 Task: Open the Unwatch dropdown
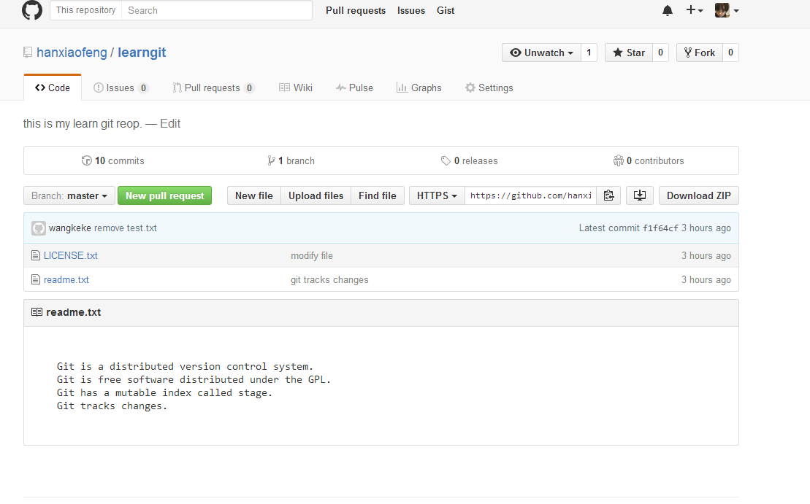(x=541, y=53)
